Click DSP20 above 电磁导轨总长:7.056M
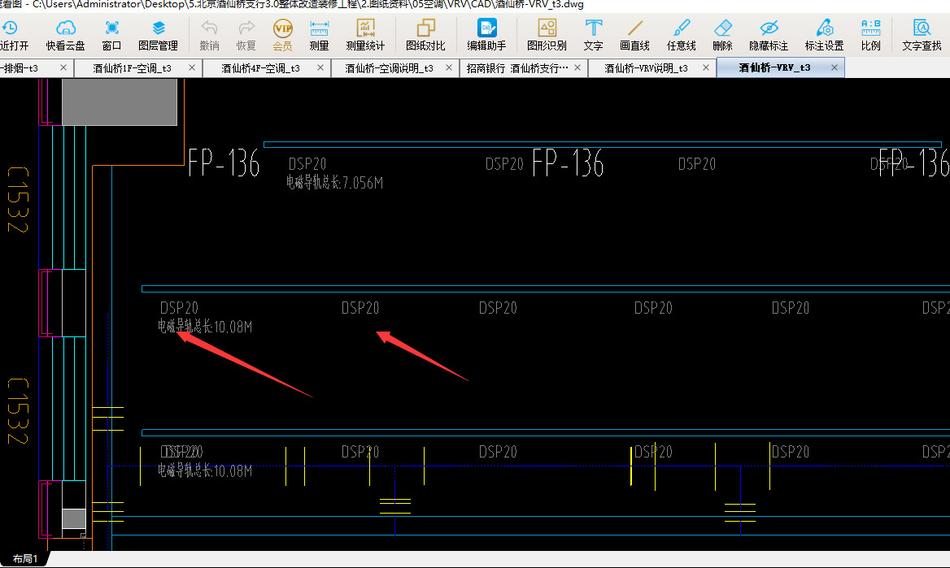 (307, 164)
